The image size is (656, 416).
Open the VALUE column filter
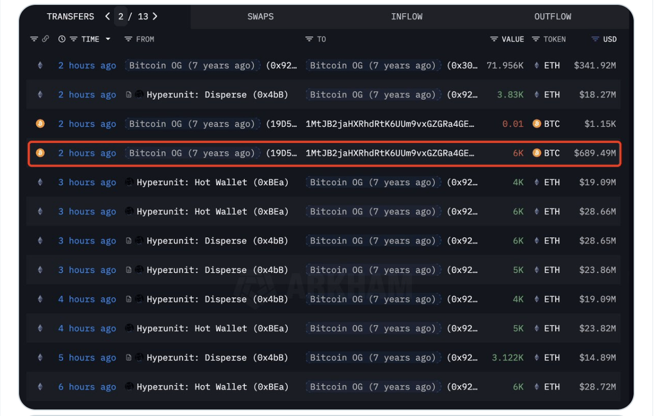point(494,39)
